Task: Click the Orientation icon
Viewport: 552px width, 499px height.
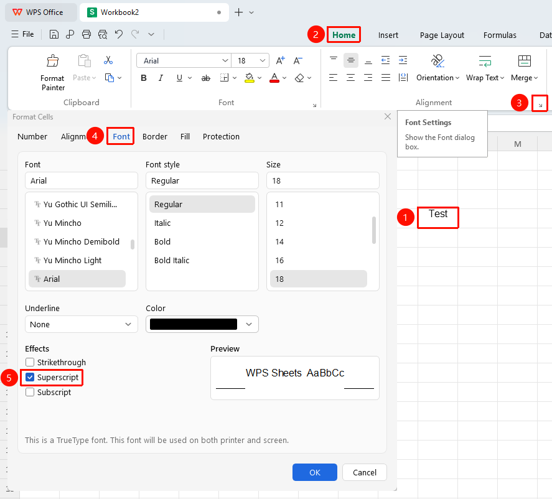Action: point(437,60)
